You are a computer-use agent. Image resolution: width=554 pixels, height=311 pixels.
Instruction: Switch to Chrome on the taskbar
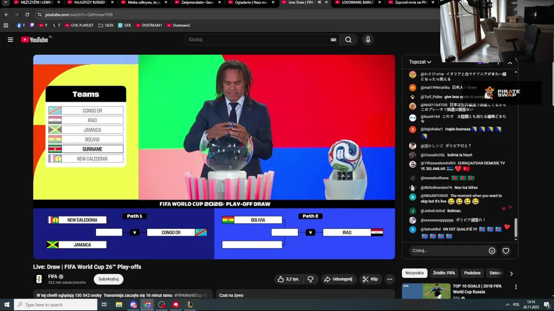pyautogui.click(x=148, y=305)
